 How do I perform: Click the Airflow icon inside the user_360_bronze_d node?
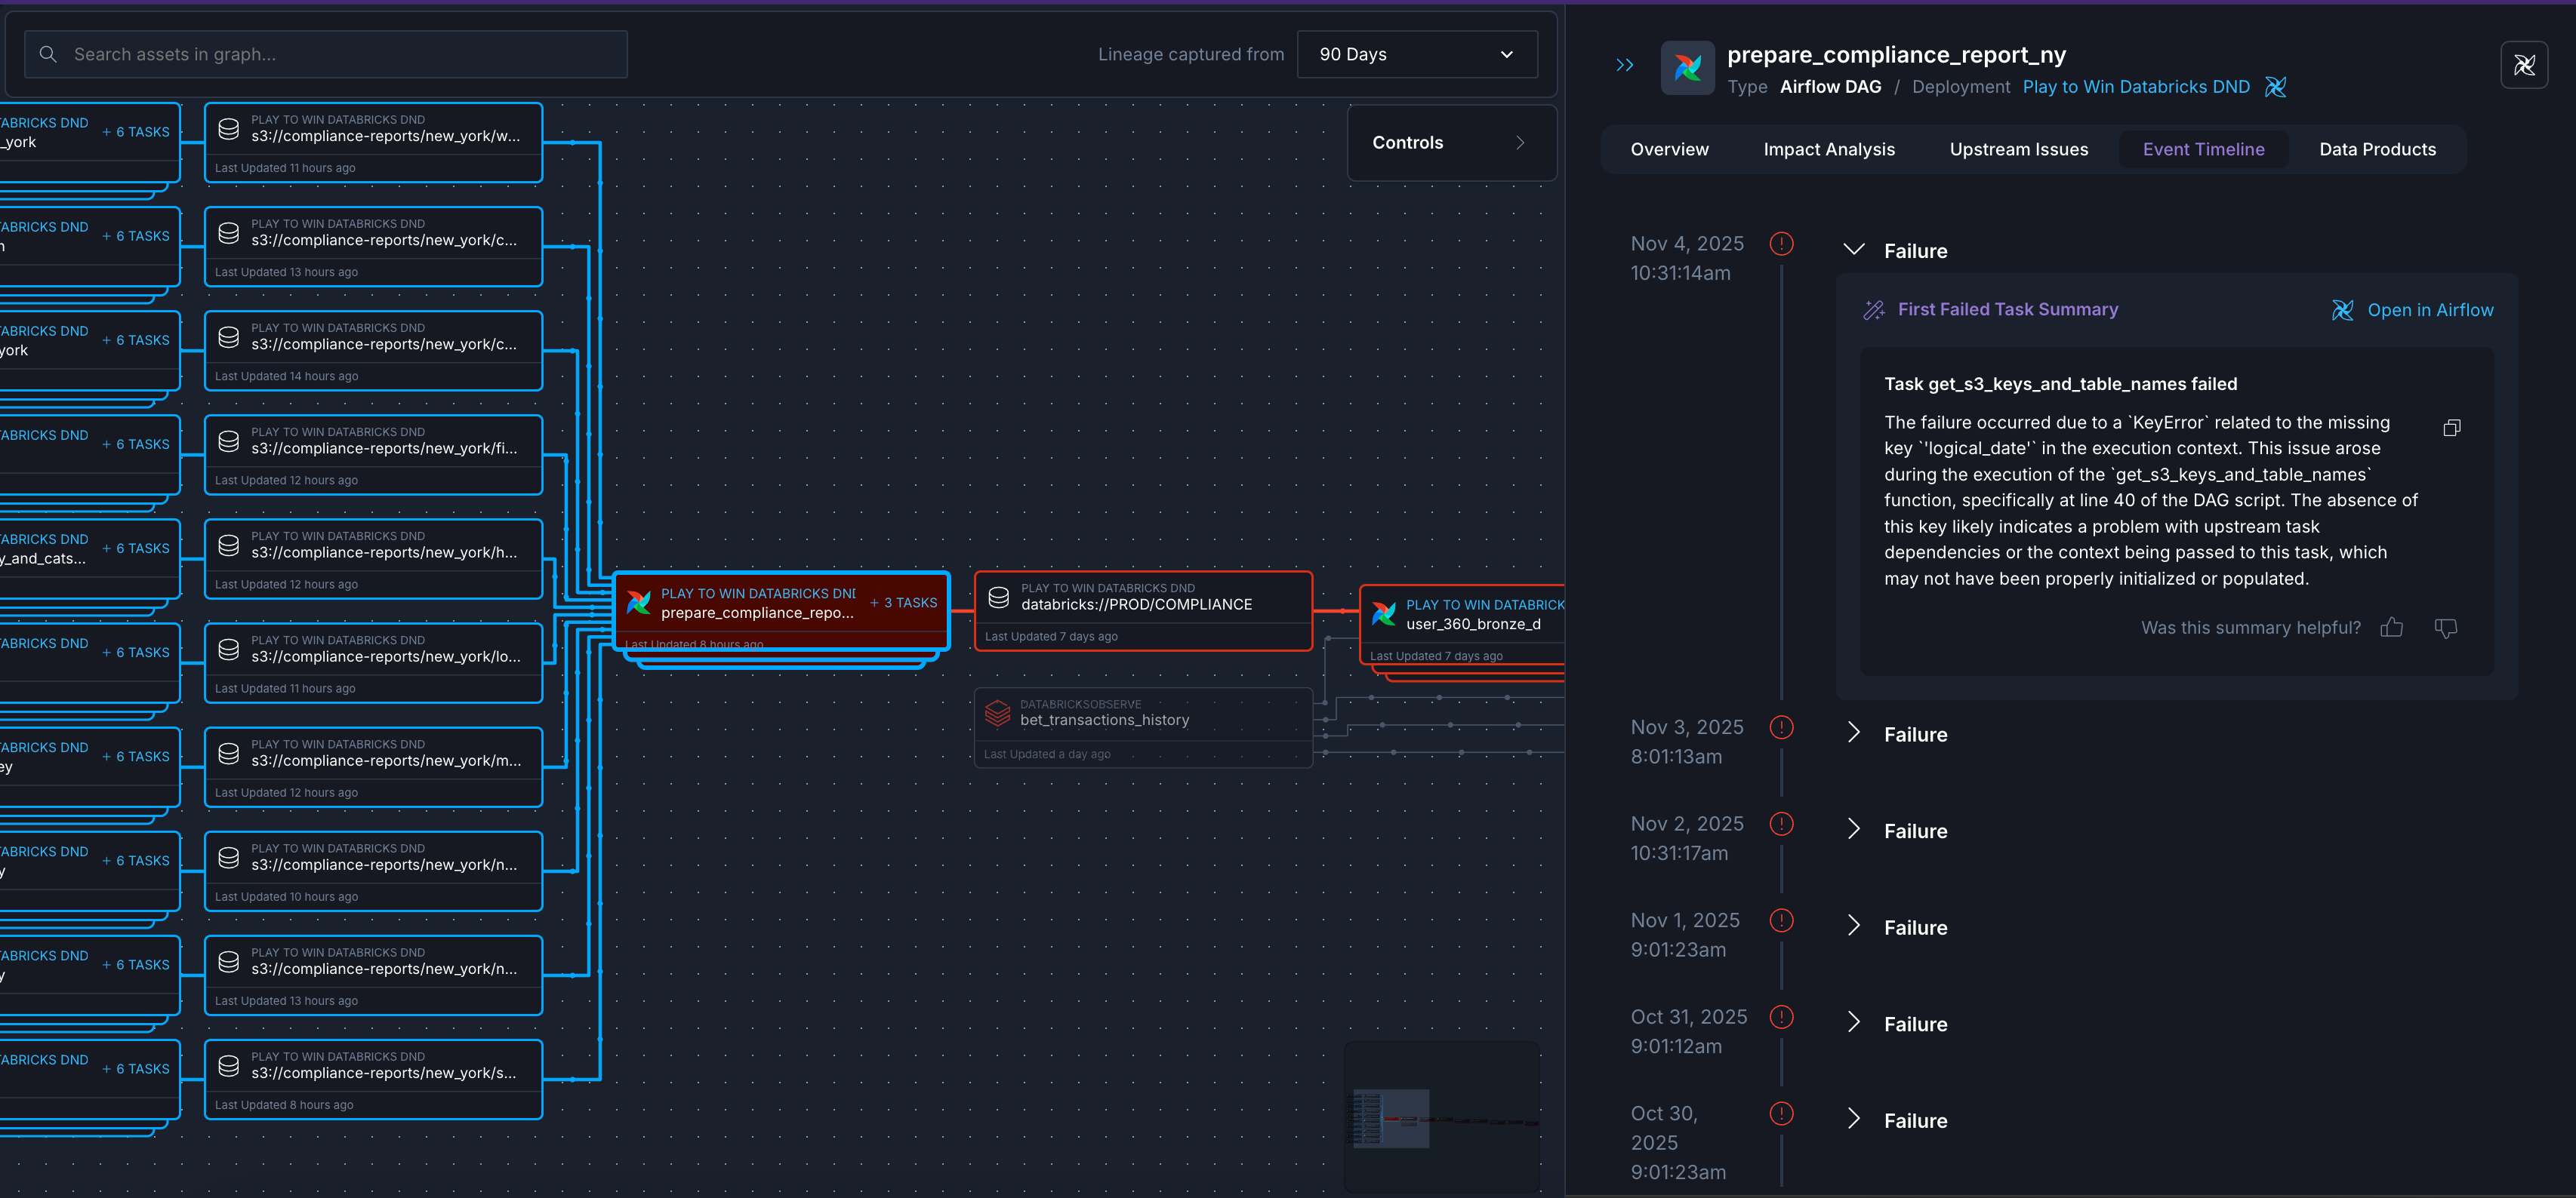1383,613
